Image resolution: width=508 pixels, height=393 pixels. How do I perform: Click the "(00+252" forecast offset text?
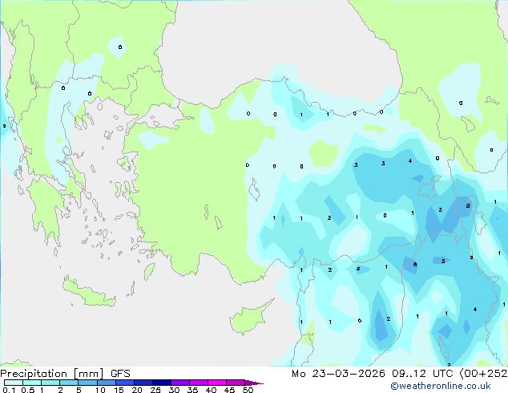(x=483, y=374)
